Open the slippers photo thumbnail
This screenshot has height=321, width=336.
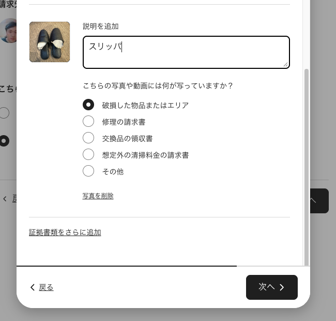50,42
